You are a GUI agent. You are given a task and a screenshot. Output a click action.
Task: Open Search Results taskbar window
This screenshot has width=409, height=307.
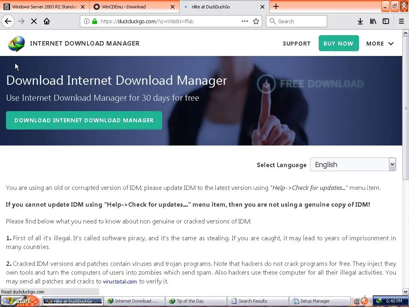pyautogui.click(x=258, y=301)
